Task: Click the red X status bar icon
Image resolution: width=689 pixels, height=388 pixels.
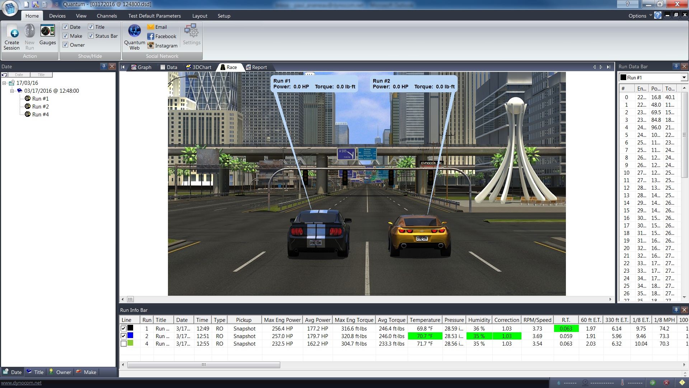Action: tap(666, 383)
